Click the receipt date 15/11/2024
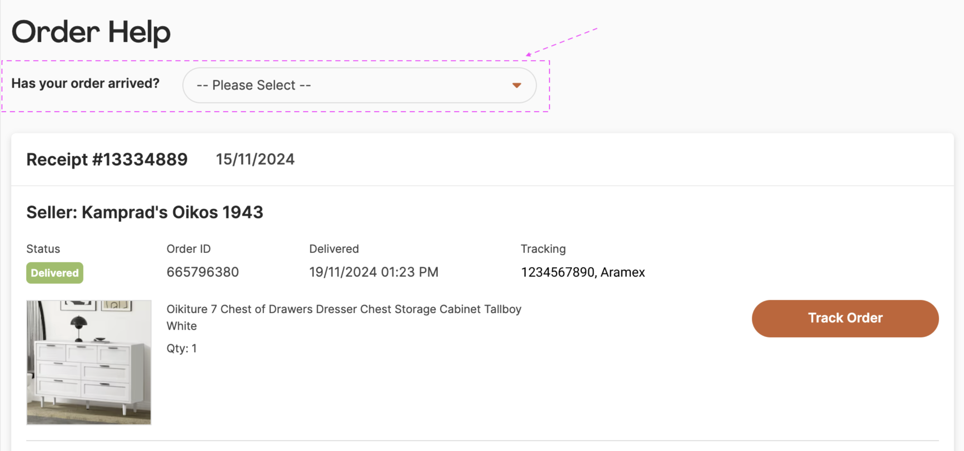The image size is (964, 451). click(x=255, y=159)
